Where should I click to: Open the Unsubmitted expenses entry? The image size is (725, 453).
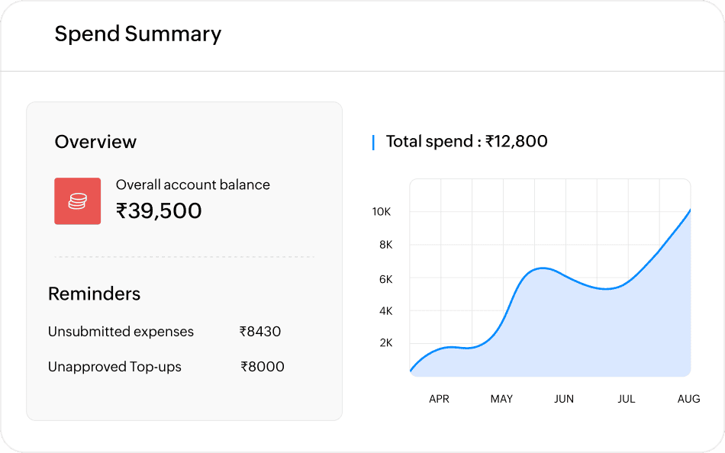point(121,332)
